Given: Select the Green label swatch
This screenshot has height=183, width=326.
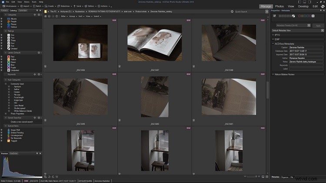Looking at the screenshot, I should click(x=9, y=62).
